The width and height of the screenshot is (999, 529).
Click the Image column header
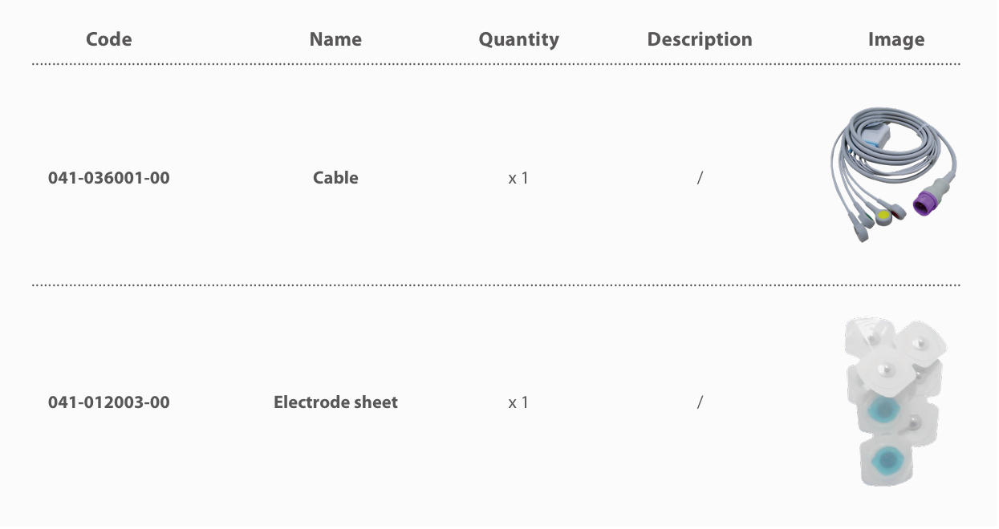tap(896, 39)
